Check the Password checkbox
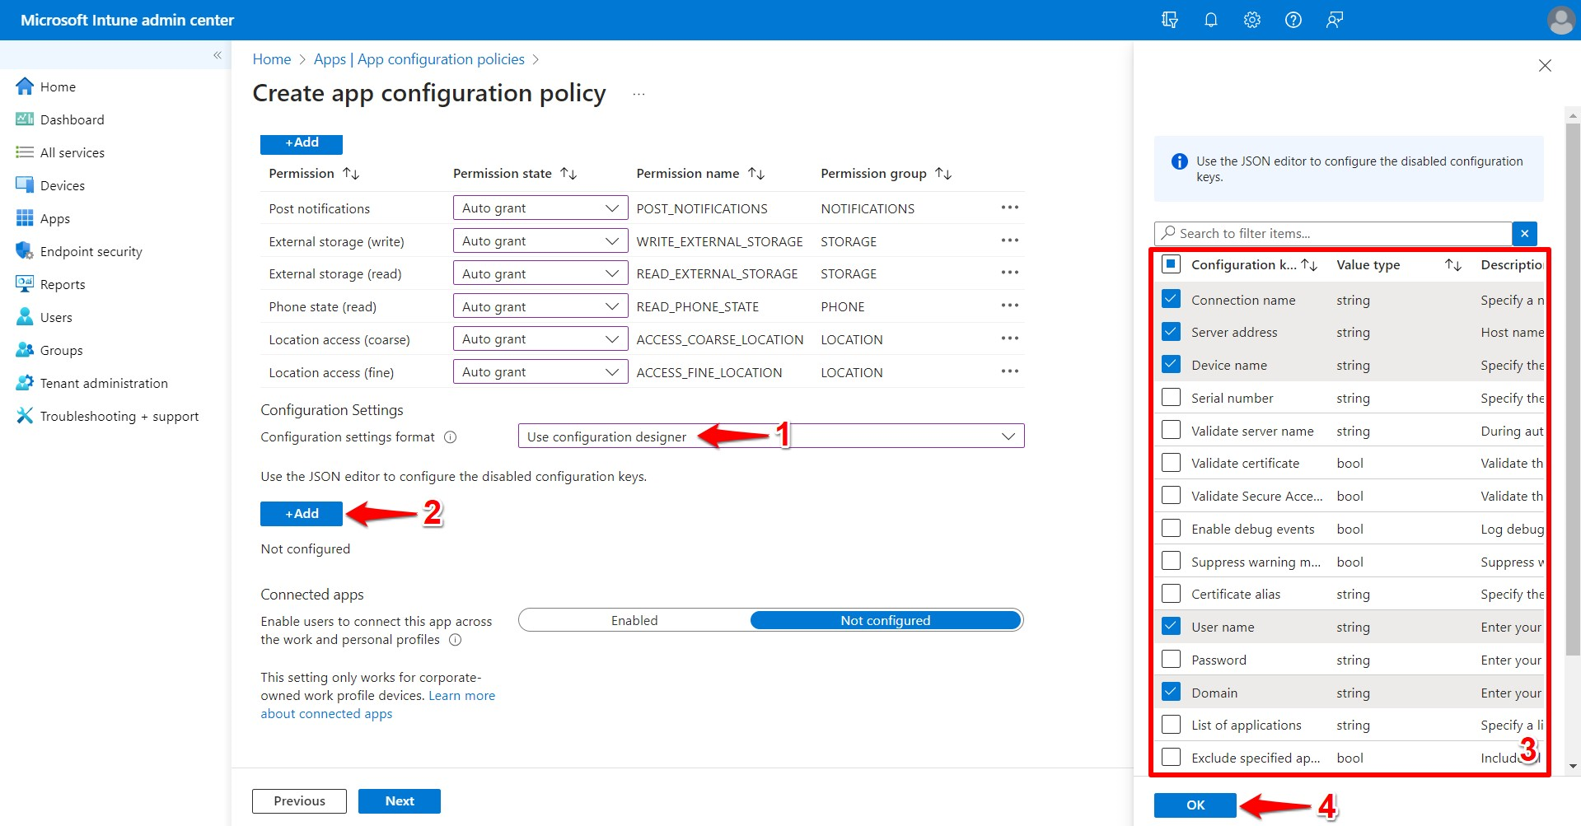 point(1171,660)
